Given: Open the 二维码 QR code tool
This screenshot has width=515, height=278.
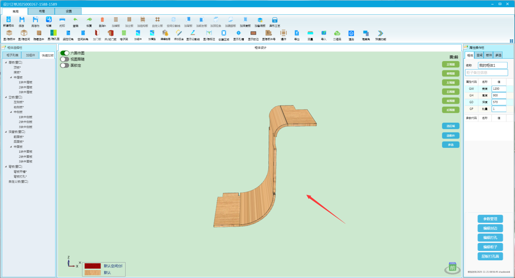Looking at the screenshot, I should [x=337, y=33].
